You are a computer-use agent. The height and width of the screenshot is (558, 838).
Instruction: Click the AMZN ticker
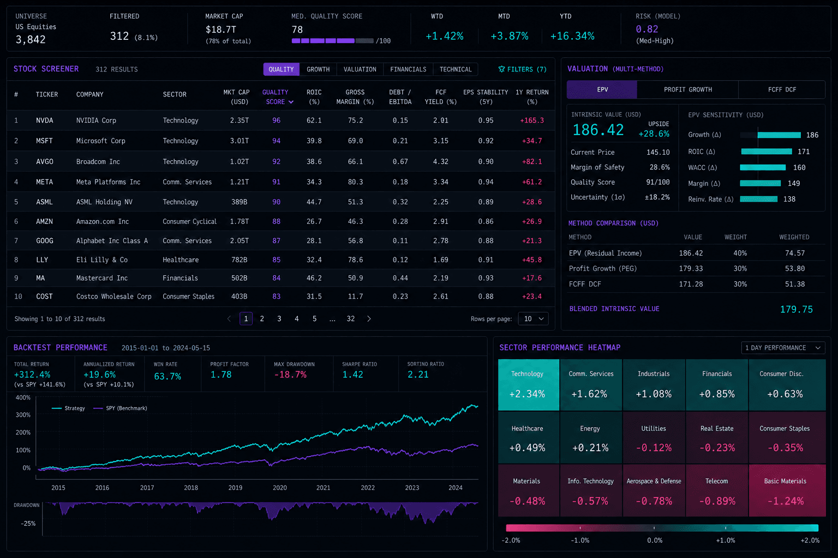point(45,222)
